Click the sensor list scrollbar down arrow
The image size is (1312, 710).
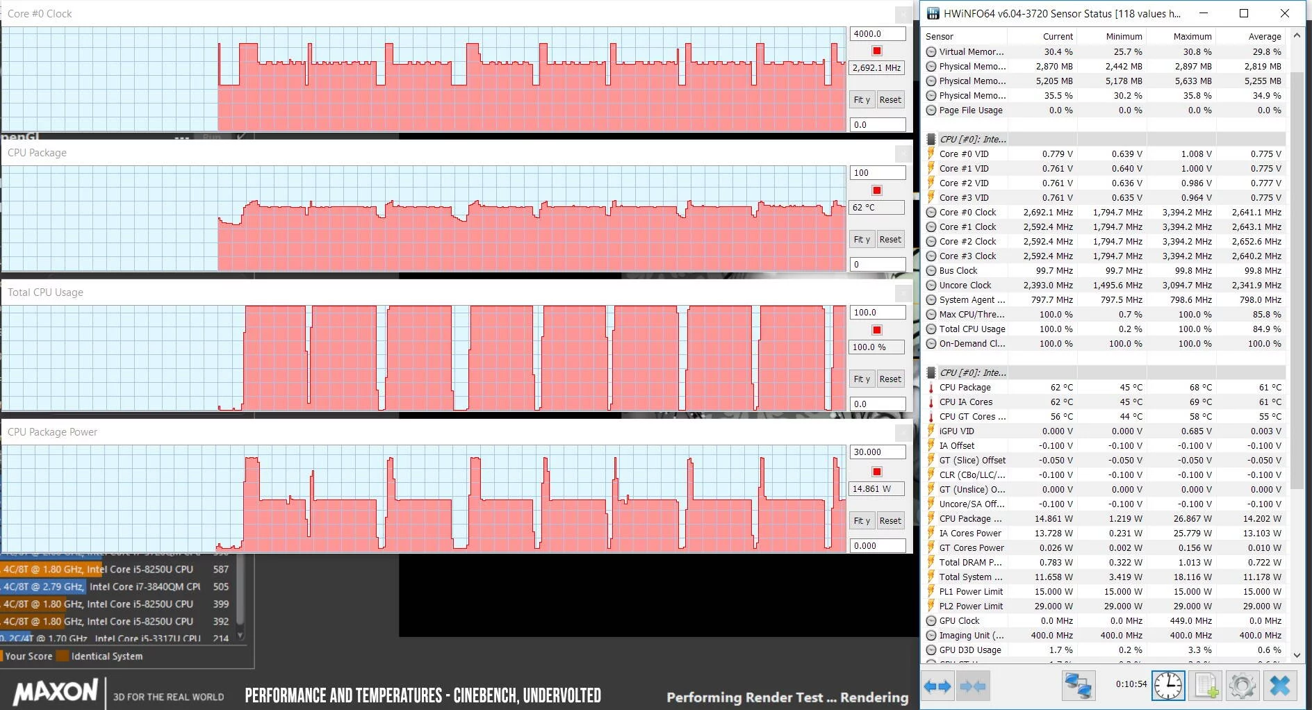coord(1297,654)
